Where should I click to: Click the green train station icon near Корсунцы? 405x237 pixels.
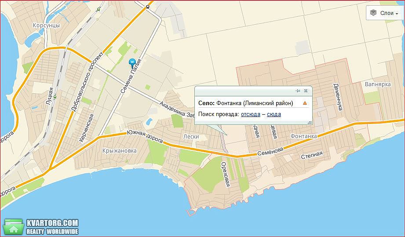(99, 10)
